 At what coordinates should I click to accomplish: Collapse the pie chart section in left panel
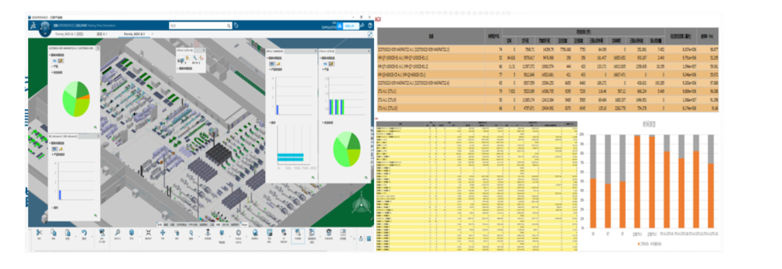click(x=51, y=73)
